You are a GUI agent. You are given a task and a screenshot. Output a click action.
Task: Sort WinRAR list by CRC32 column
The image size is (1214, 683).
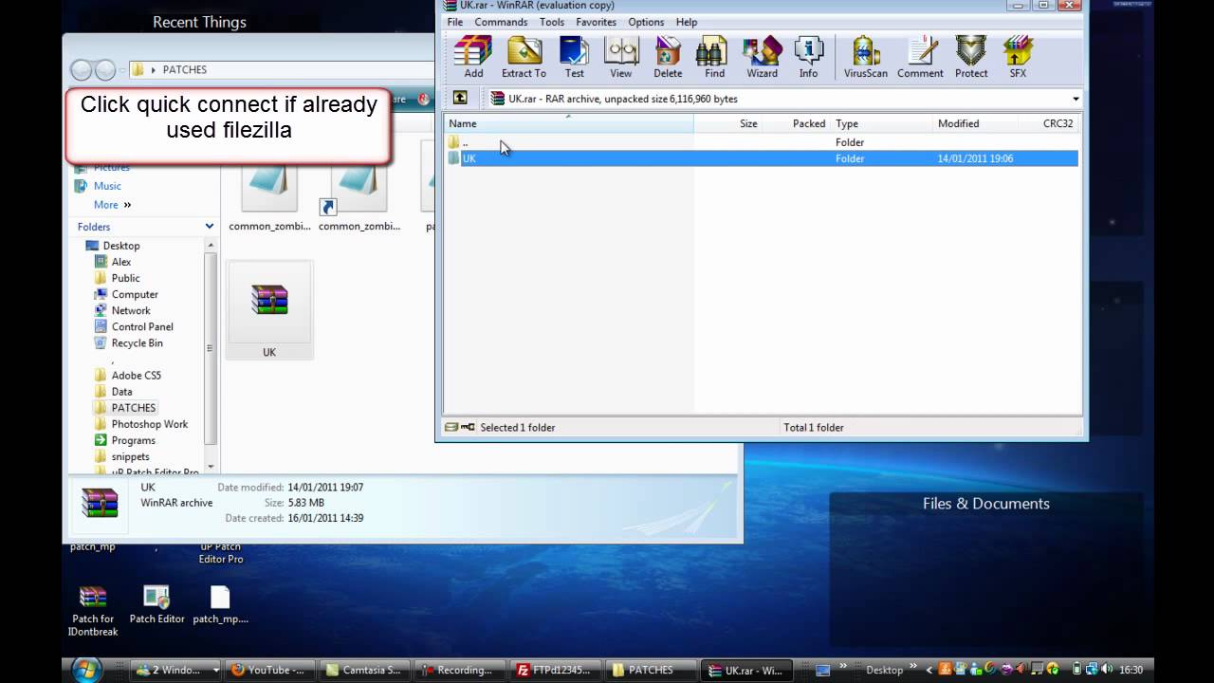tap(1049, 123)
